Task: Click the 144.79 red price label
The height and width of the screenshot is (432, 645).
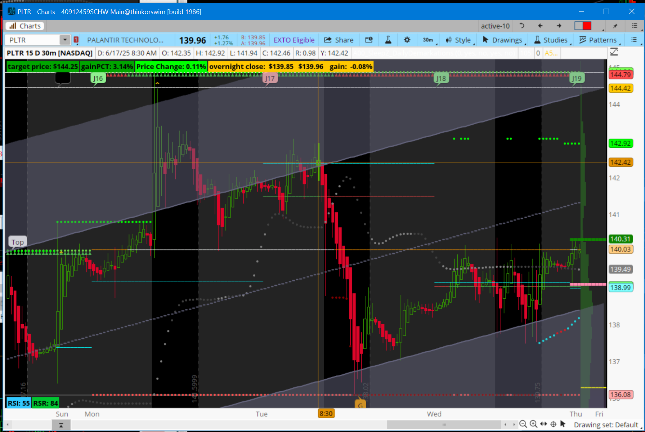Action: [x=621, y=75]
